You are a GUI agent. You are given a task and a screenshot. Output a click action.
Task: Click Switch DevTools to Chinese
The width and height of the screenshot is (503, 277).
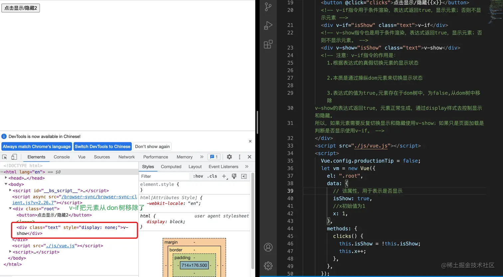[102, 146]
